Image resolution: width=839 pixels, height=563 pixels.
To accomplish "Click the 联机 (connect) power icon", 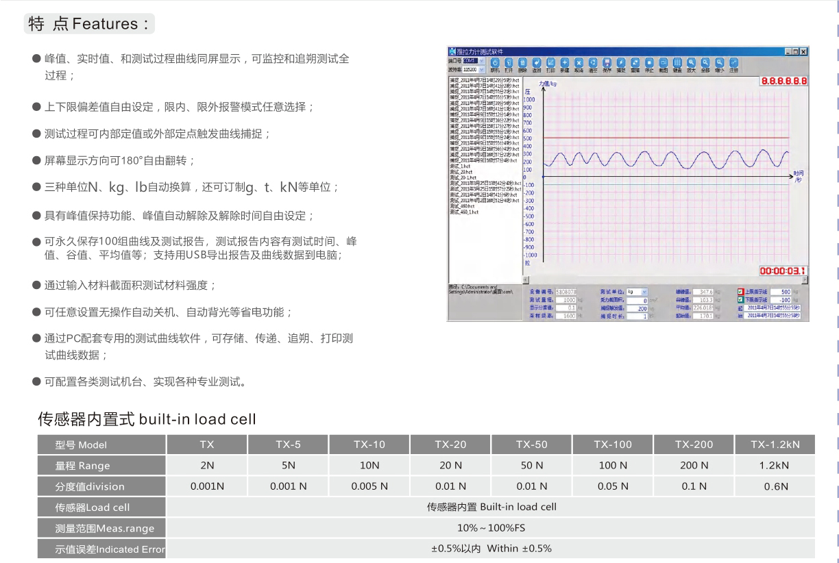I will click(x=495, y=62).
